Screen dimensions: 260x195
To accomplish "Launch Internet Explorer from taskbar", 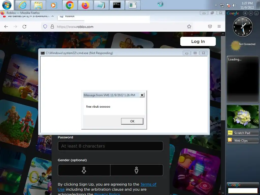I will 23,5.
